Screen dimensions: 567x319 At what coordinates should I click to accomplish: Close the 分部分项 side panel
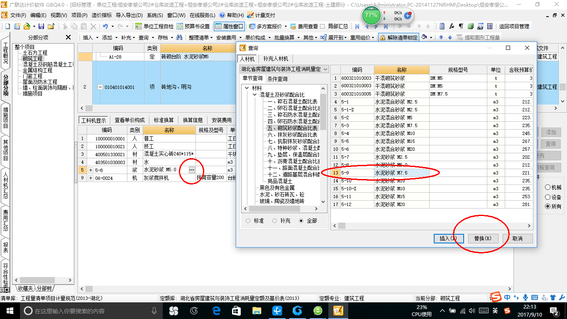69,37
